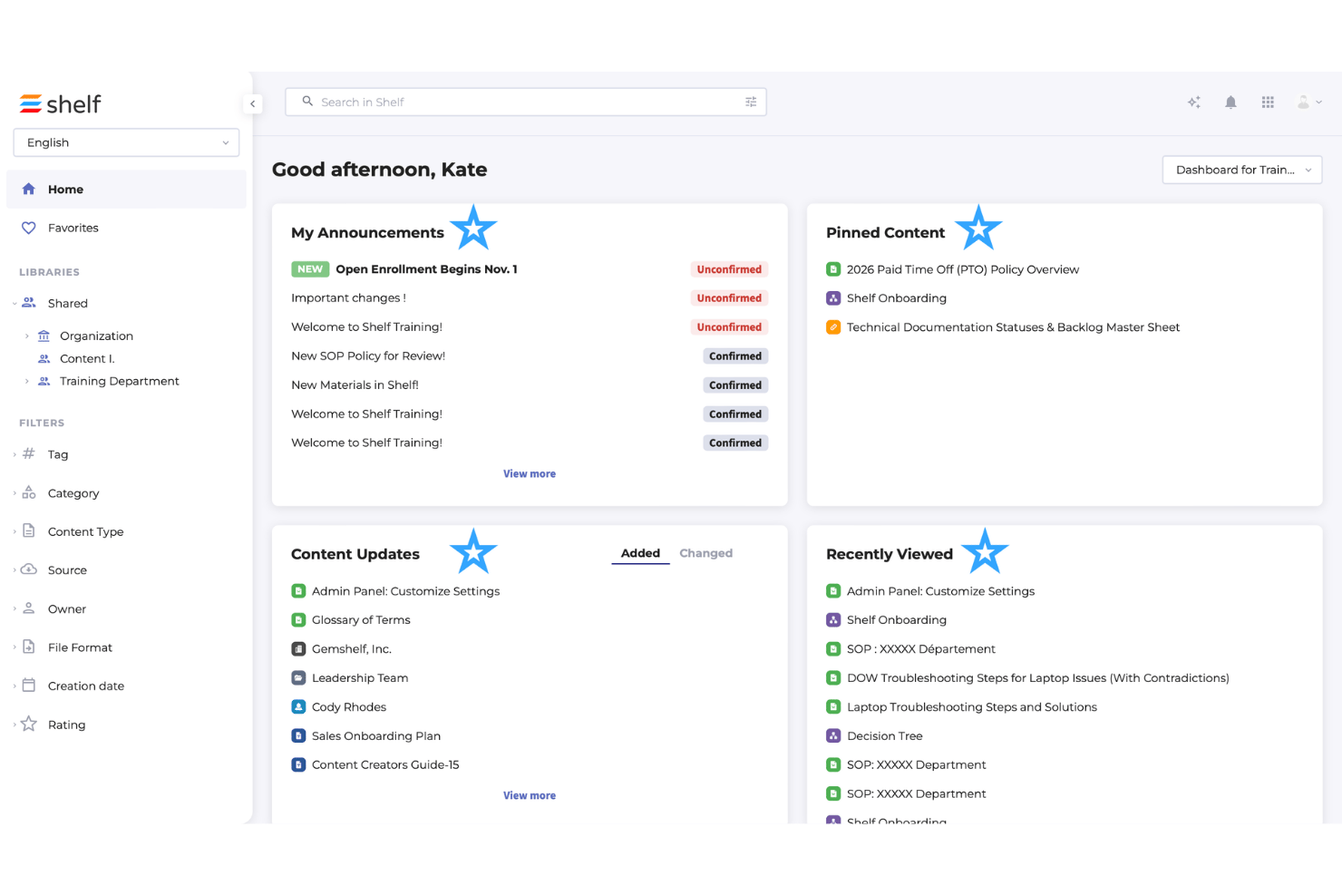Open the user profile menu
This screenshot has height=895, width=1342.
tap(1308, 102)
